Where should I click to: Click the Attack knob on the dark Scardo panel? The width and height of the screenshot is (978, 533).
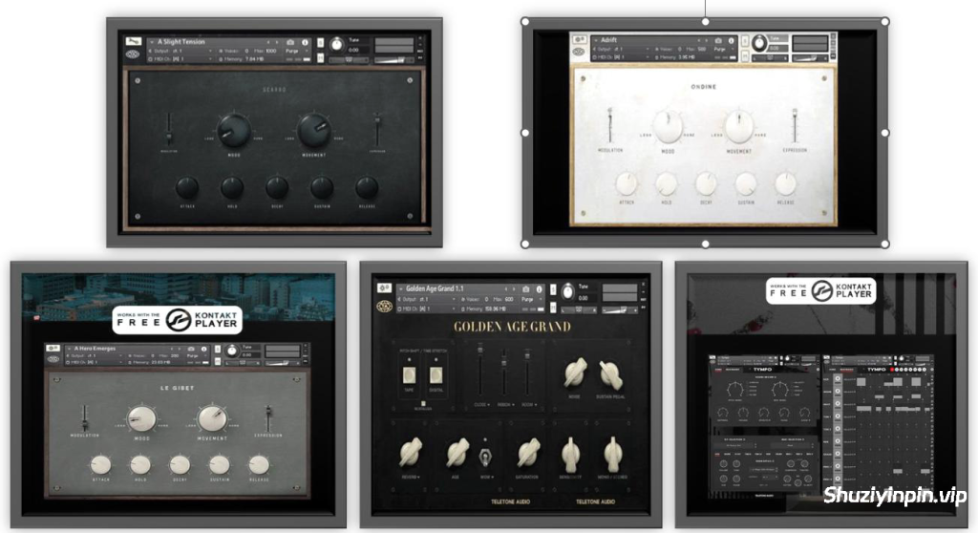pyautogui.click(x=187, y=187)
